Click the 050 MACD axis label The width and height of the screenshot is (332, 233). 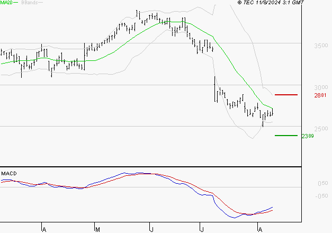tap(322, 183)
